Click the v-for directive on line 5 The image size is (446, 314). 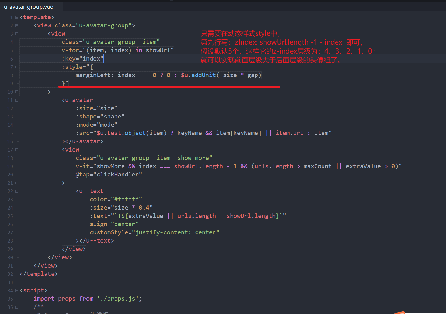pyautogui.click(x=118, y=50)
